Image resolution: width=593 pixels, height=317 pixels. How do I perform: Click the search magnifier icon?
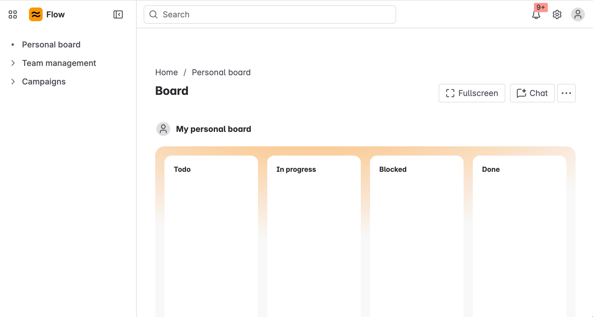[153, 14]
